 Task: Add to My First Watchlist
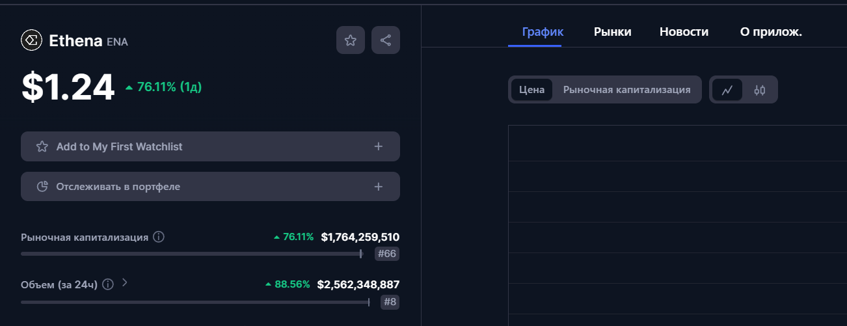(210, 146)
